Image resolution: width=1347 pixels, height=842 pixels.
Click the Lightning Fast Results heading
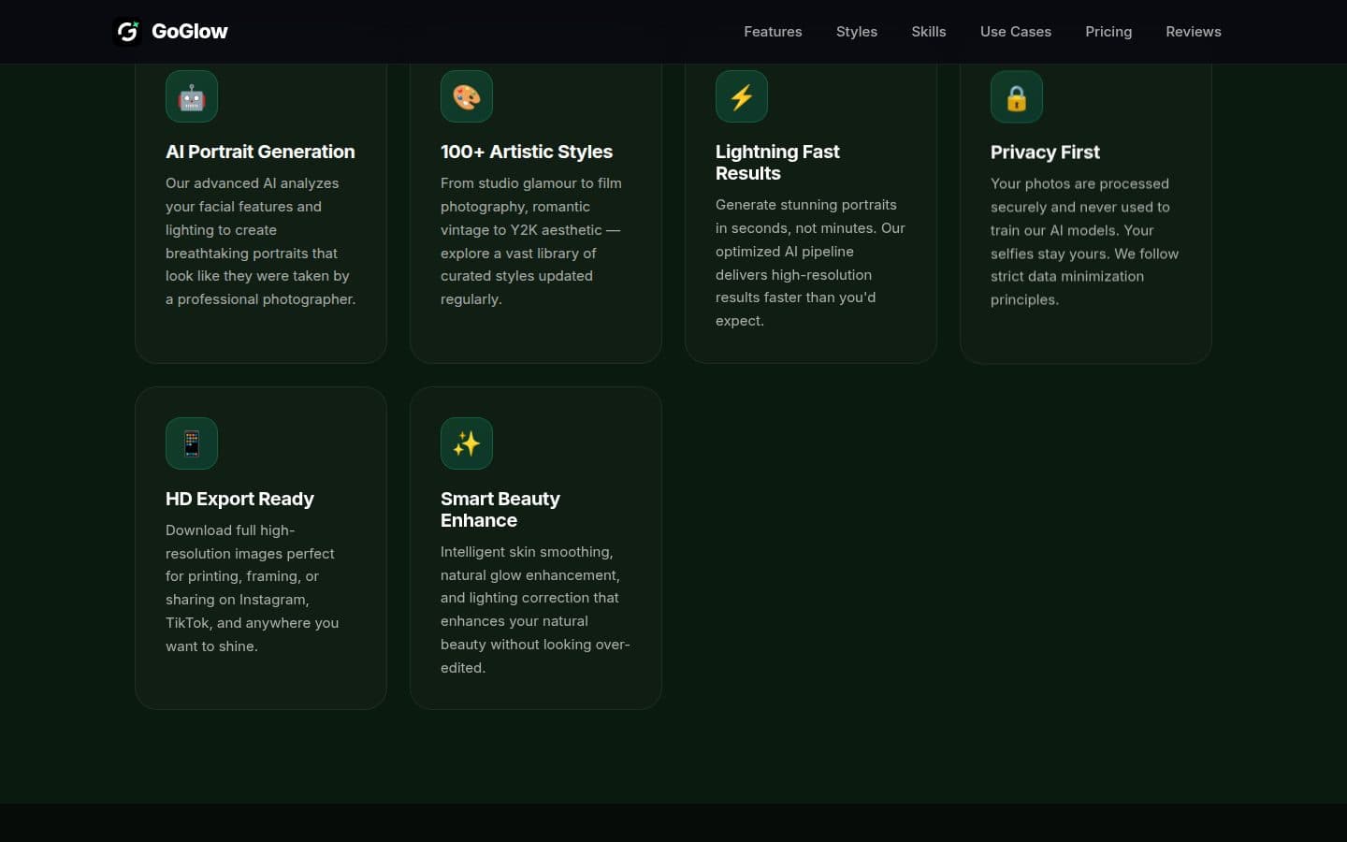777,162
